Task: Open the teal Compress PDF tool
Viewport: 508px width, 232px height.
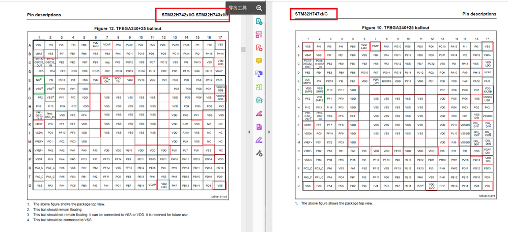Action: click(x=259, y=100)
